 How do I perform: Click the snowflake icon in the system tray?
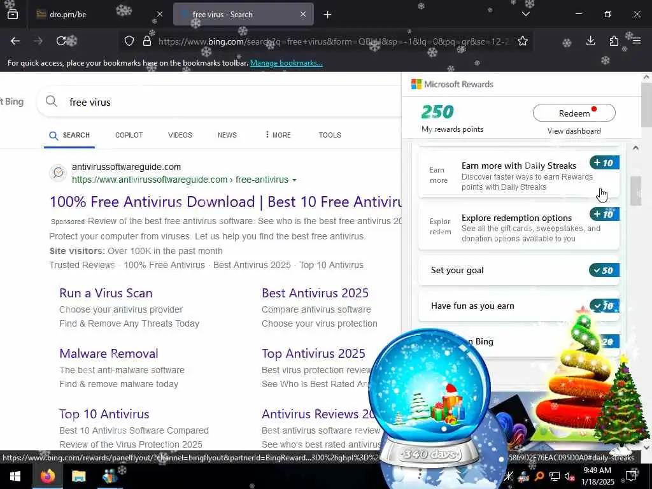[x=508, y=476]
